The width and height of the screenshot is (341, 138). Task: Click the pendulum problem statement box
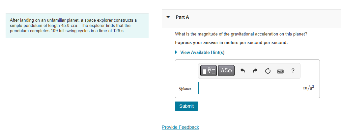click(77, 26)
